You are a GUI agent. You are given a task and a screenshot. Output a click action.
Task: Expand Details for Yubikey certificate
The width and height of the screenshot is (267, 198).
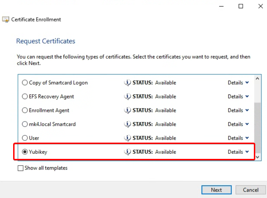coord(238,152)
